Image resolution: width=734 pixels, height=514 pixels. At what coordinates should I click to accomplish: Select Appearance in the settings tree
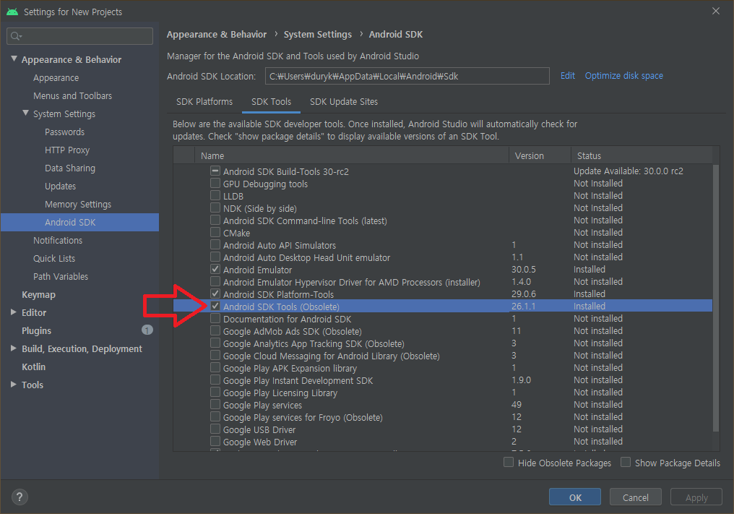56,78
